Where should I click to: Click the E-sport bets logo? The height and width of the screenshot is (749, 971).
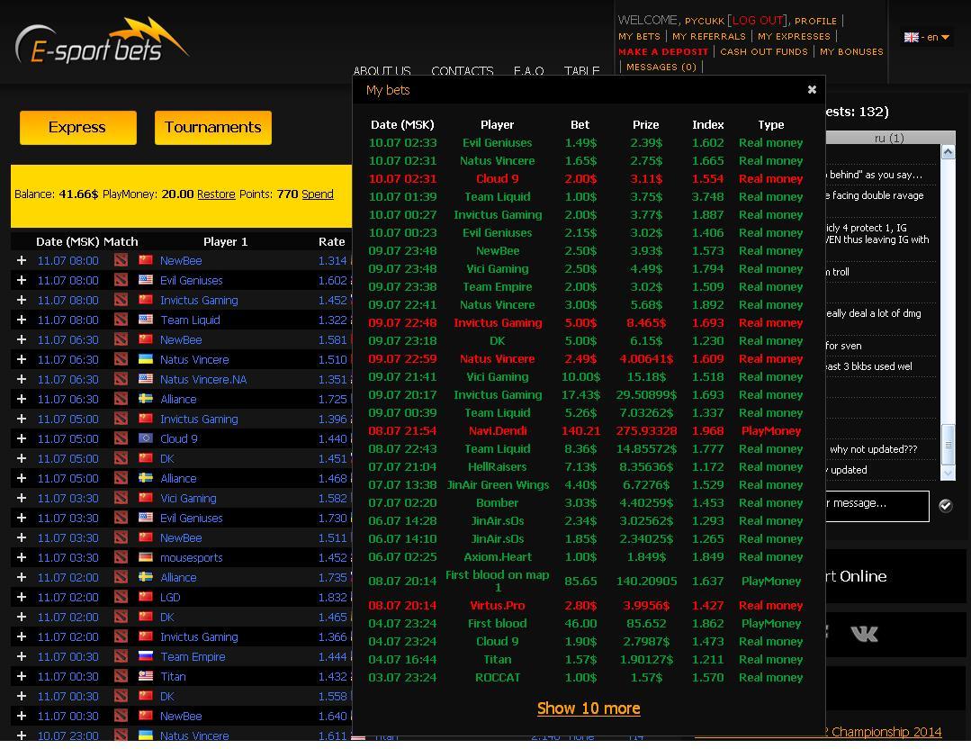tap(103, 42)
